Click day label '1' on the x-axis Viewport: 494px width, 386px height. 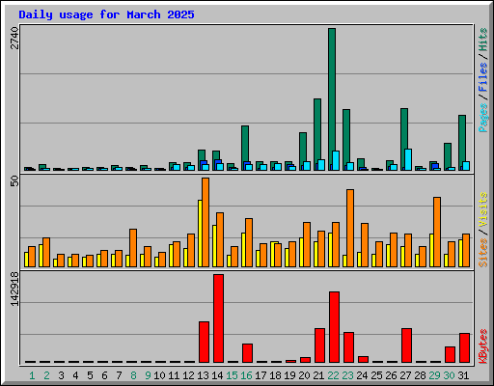coord(32,375)
